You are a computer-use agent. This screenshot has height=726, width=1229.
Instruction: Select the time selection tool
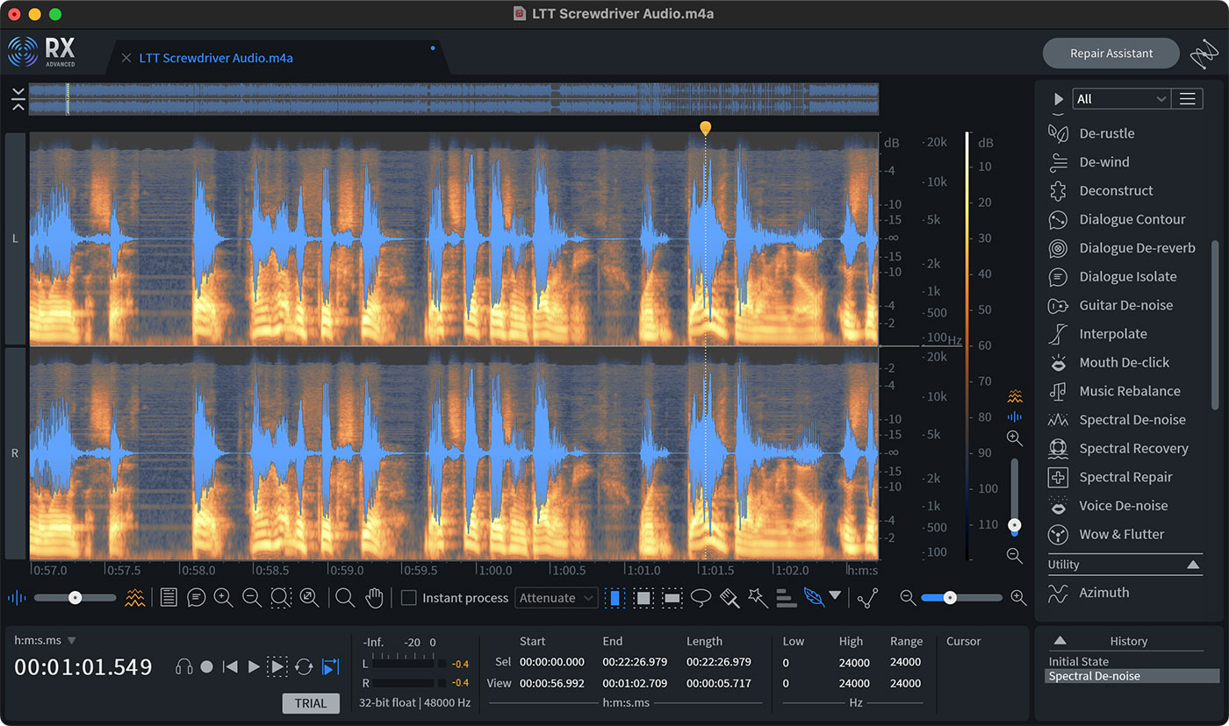pyautogui.click(x=614, y=598)
